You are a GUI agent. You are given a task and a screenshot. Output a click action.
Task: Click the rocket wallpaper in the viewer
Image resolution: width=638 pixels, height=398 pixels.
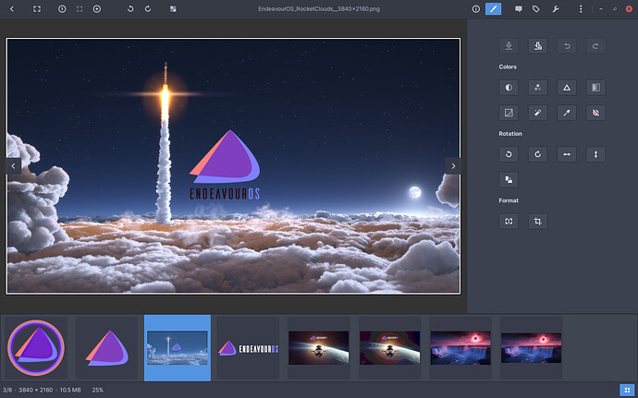(234, 166)
